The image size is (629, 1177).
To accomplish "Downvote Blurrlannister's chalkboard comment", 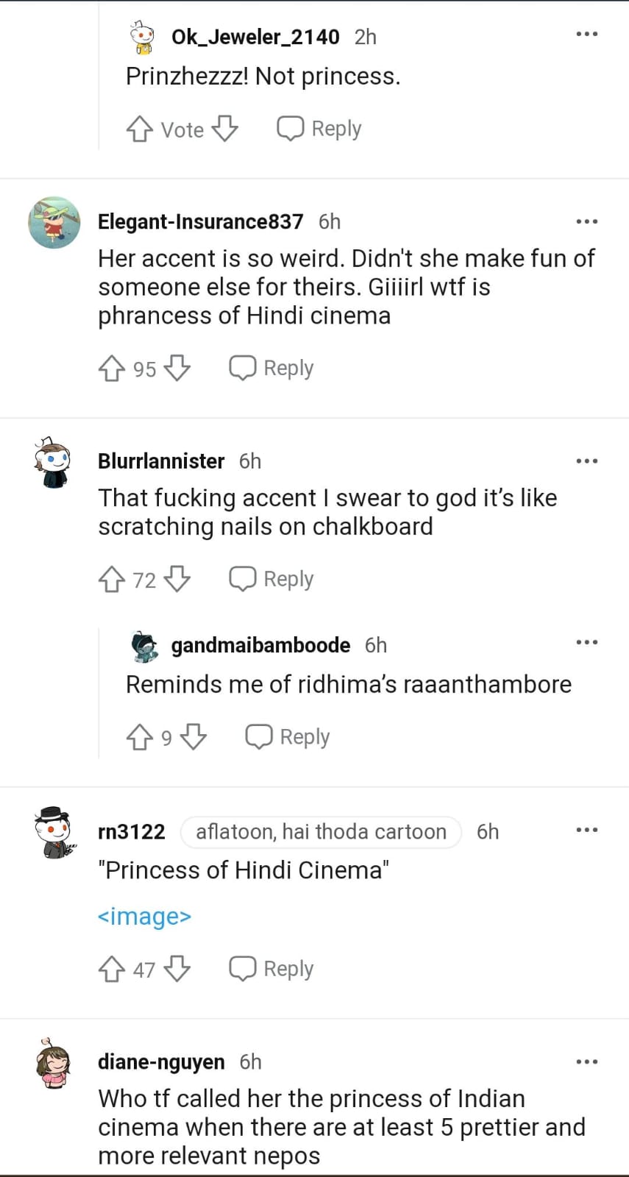I will 177,579.
